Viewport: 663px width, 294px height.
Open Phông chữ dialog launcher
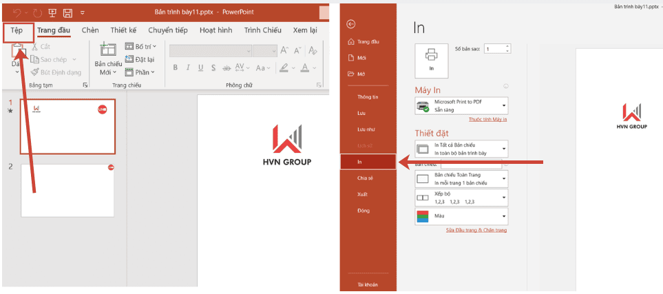(319, 85)
